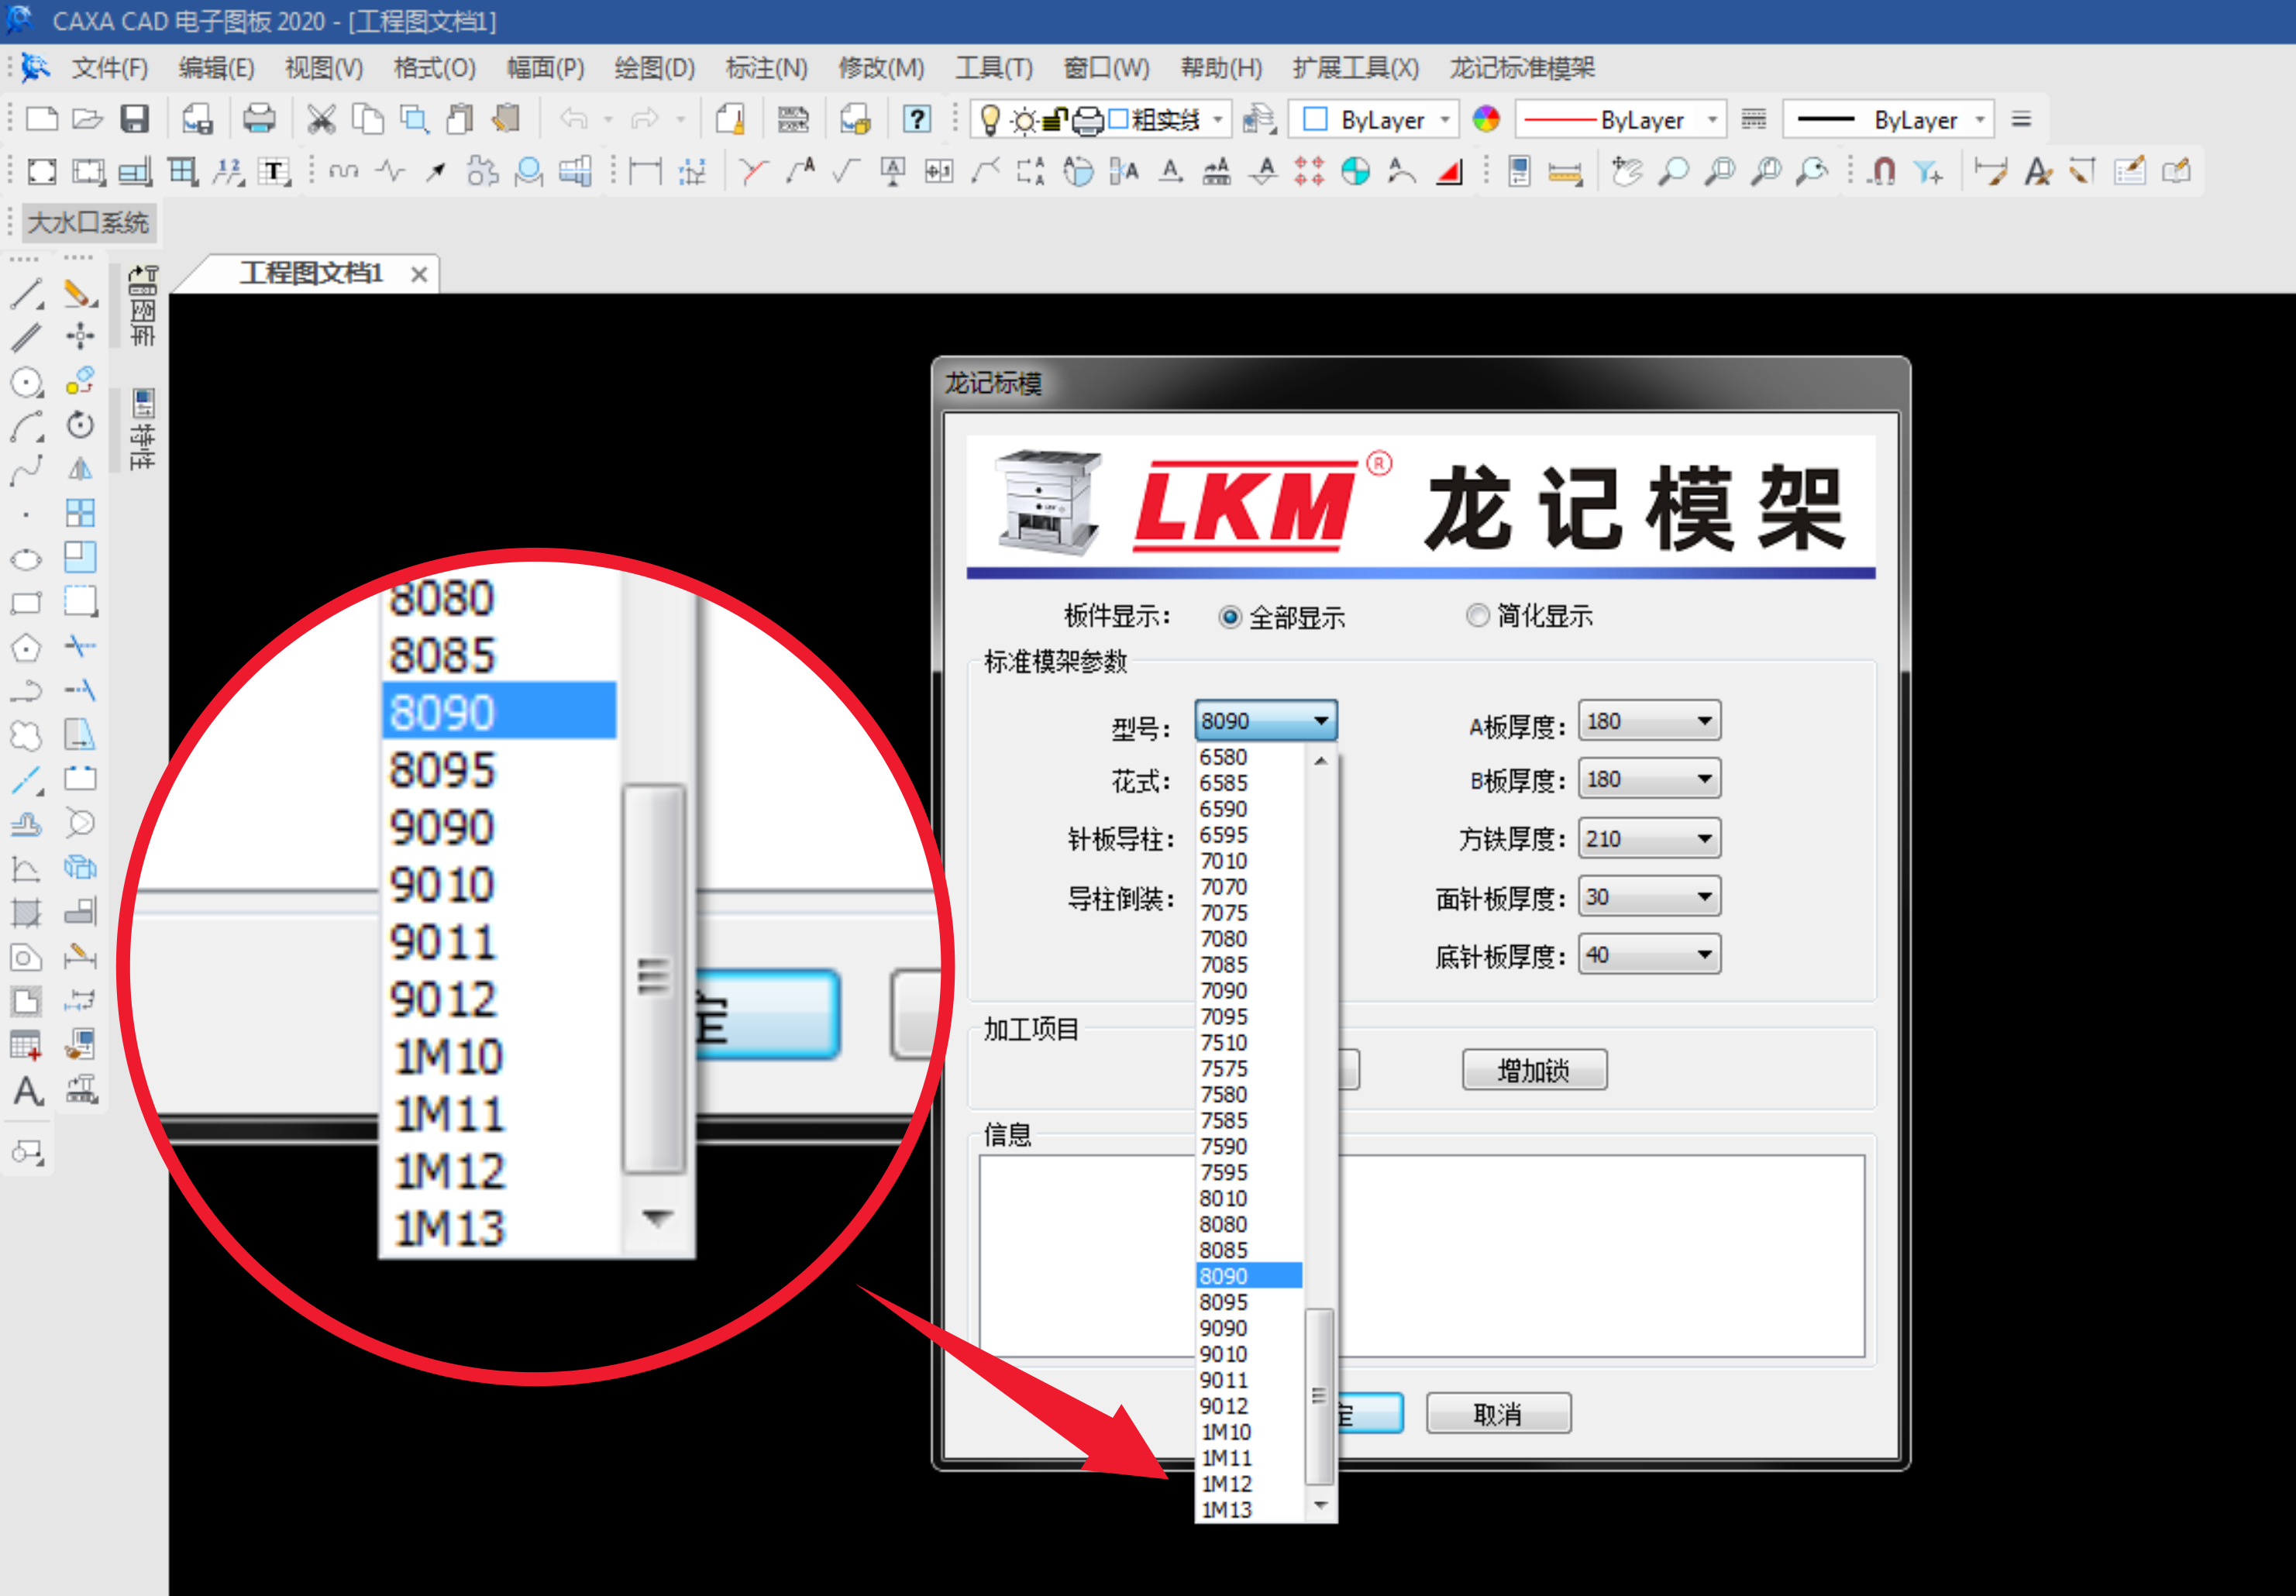Select the Line drawing tool in sidebar
The width and height of the screenshot is (2296, 1596).
coord(26,294)
